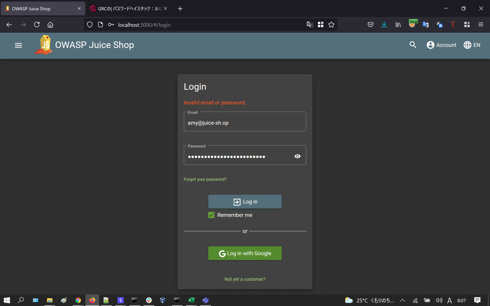Click the Email input field
Image resolution: width=490 pixels, height=306 pixels.
point(245,122)
